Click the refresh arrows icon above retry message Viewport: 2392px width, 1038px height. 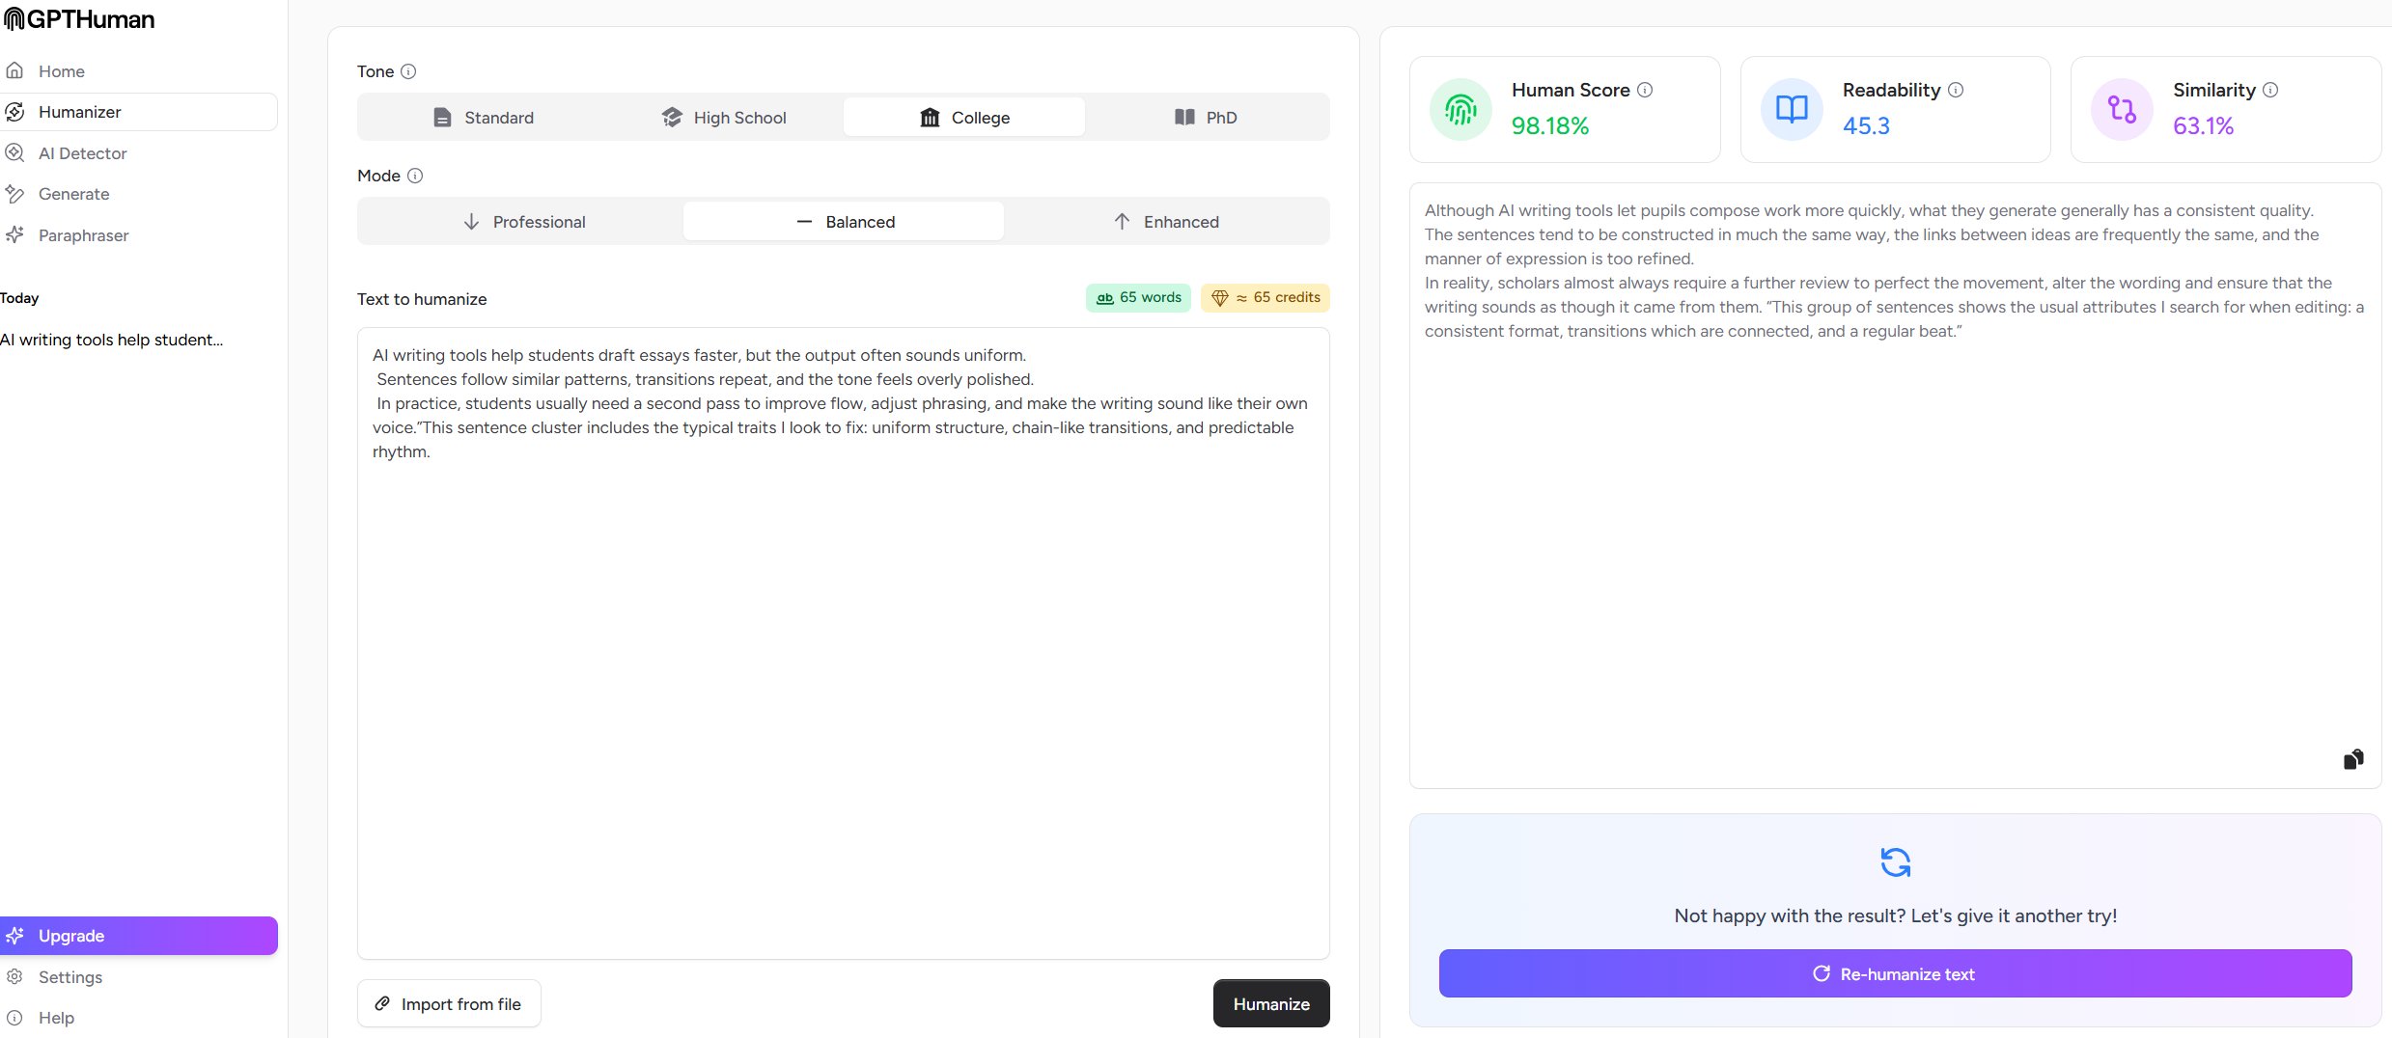[x=1895, y=861]
